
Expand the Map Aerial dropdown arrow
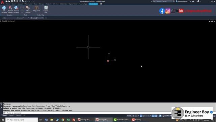click(36, 12)
